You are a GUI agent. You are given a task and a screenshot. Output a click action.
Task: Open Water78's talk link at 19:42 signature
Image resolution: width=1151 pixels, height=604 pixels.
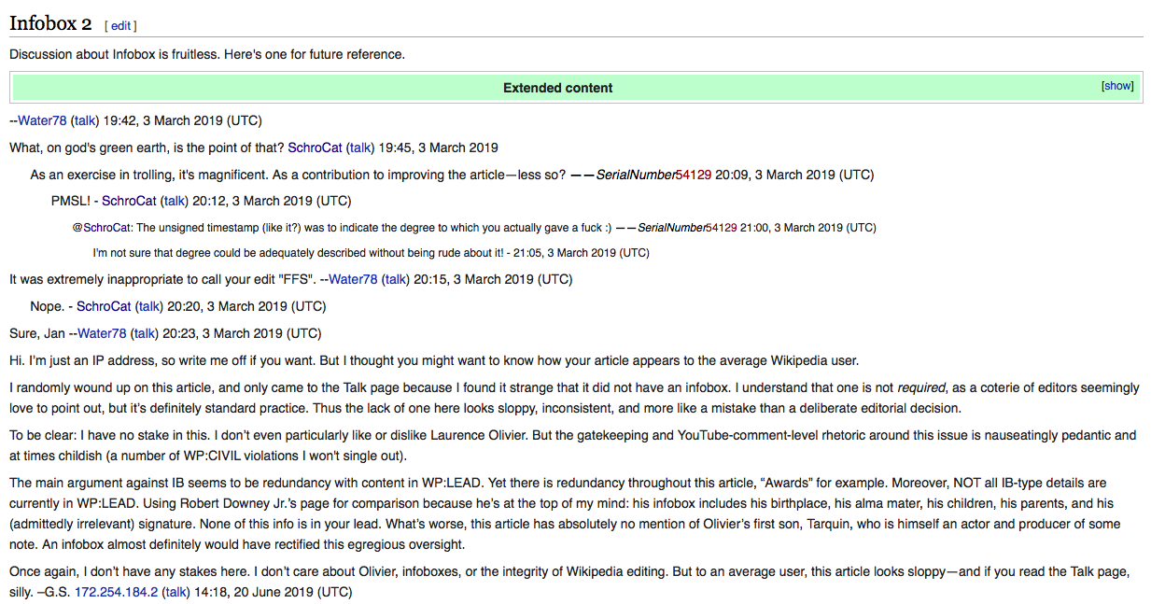(x=85, y=120)
